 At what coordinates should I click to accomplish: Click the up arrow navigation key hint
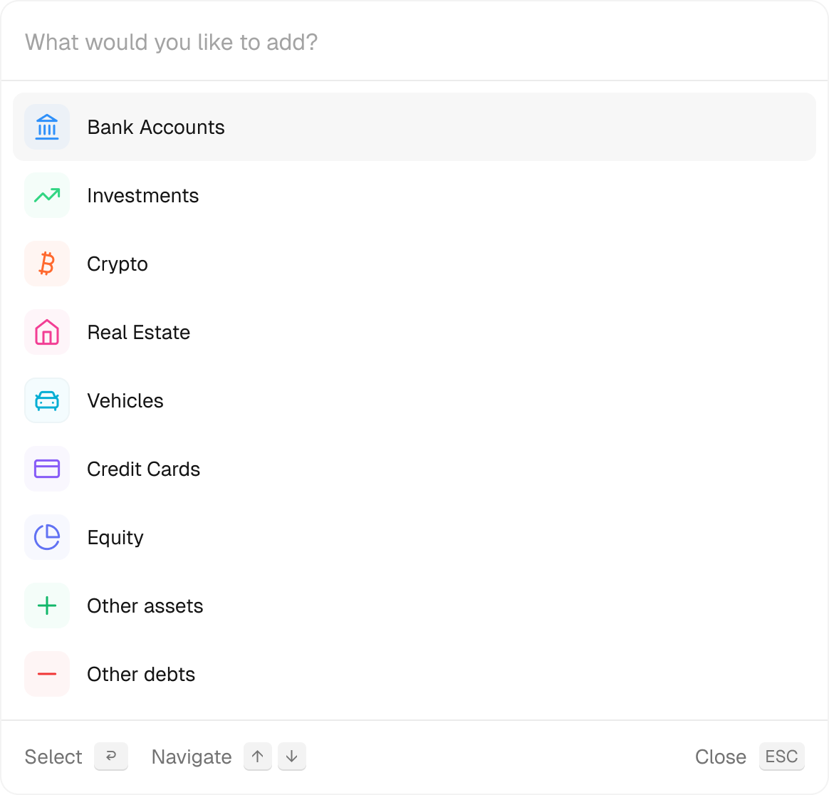coord(257,757)
